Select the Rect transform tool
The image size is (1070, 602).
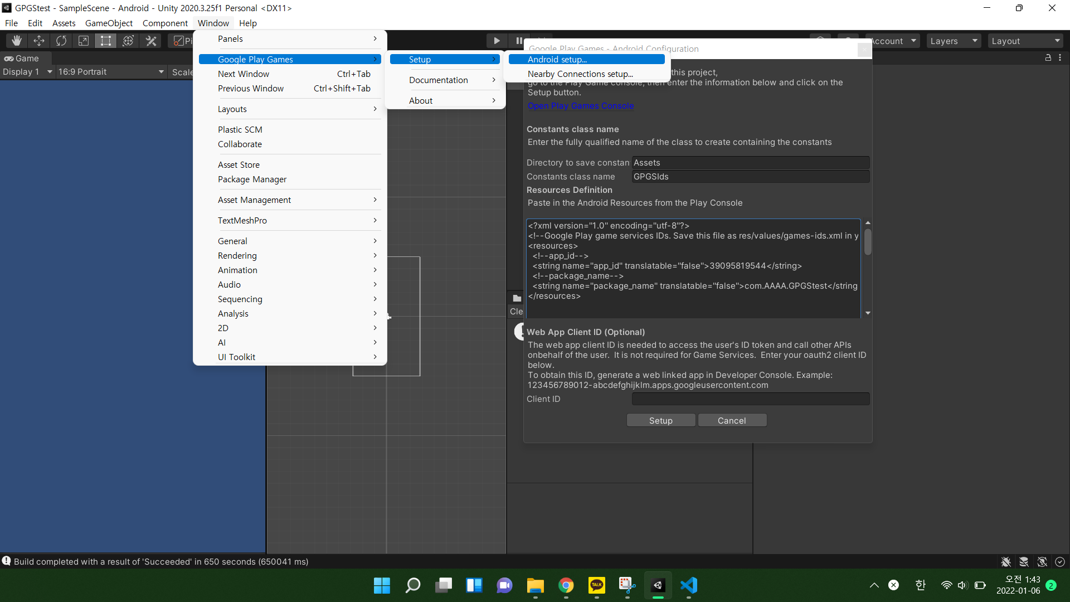pos(106,41)
